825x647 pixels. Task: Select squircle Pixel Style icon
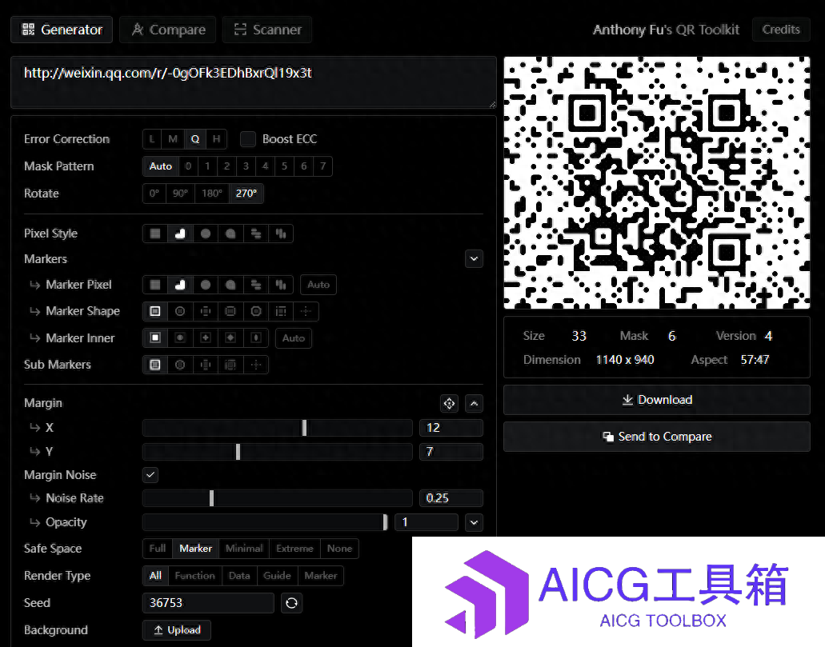coord(230,234)
